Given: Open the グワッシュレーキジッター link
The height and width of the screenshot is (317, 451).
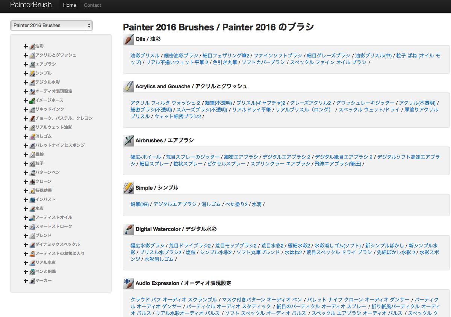Looking at the screenshot, I should (365, 103).
